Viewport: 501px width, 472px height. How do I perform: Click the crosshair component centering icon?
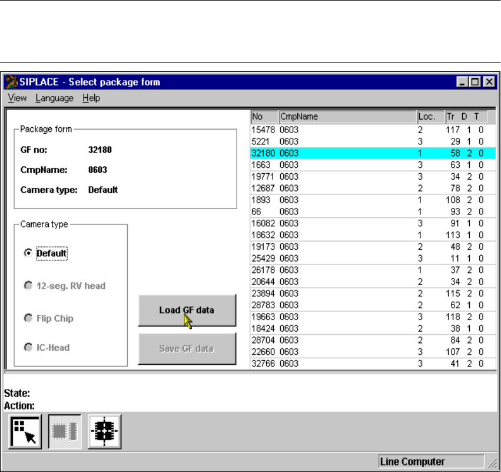(104, 432)
